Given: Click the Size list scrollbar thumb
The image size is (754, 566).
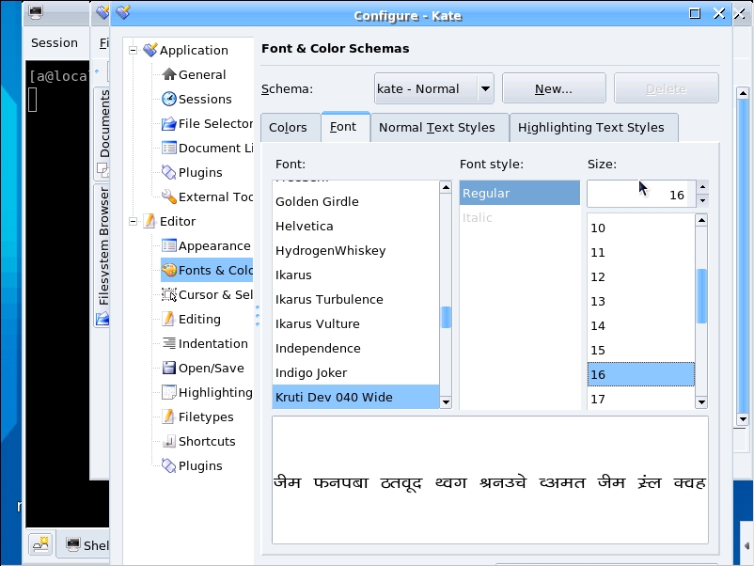Looking at the screenshot, I should [701, 296].
